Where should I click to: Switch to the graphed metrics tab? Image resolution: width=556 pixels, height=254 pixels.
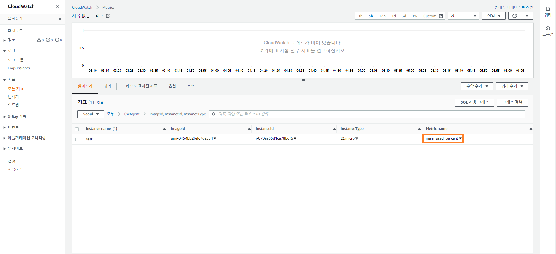[140, 86]
